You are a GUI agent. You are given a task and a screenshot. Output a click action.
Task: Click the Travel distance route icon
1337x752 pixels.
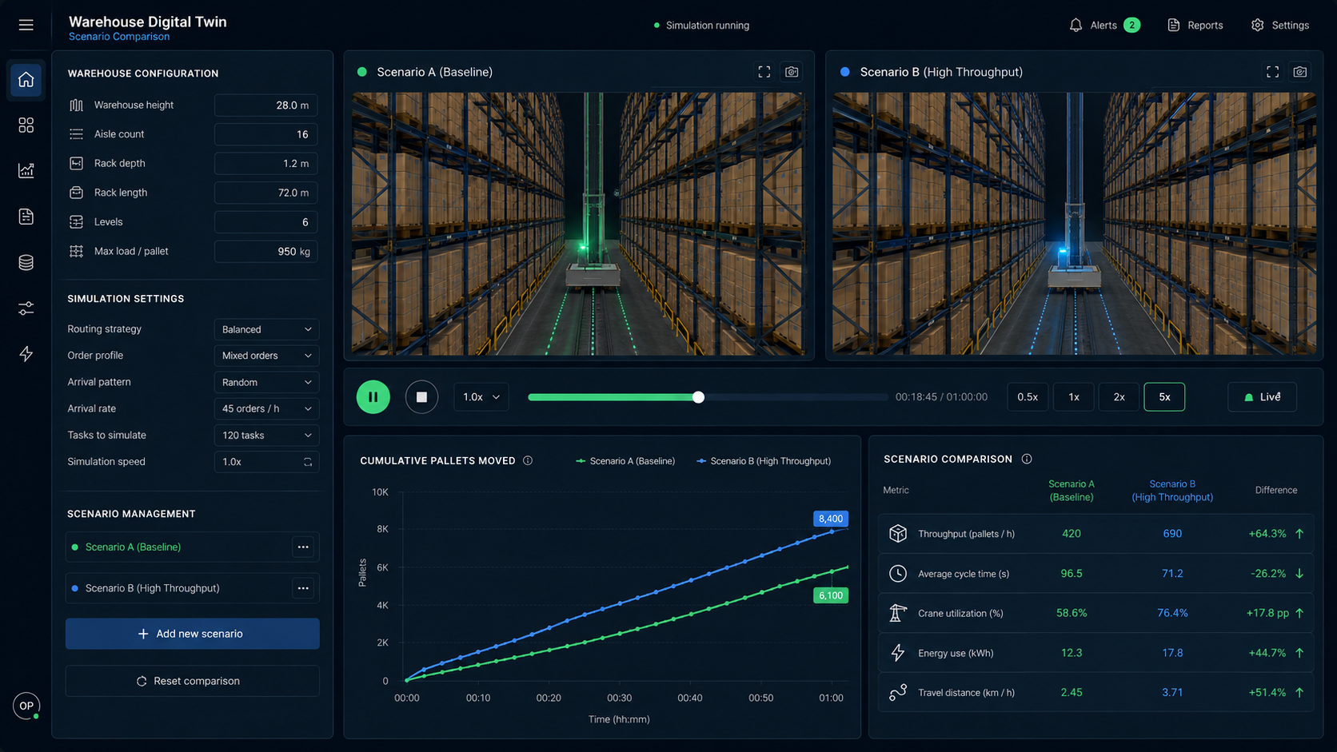point(898,692)
